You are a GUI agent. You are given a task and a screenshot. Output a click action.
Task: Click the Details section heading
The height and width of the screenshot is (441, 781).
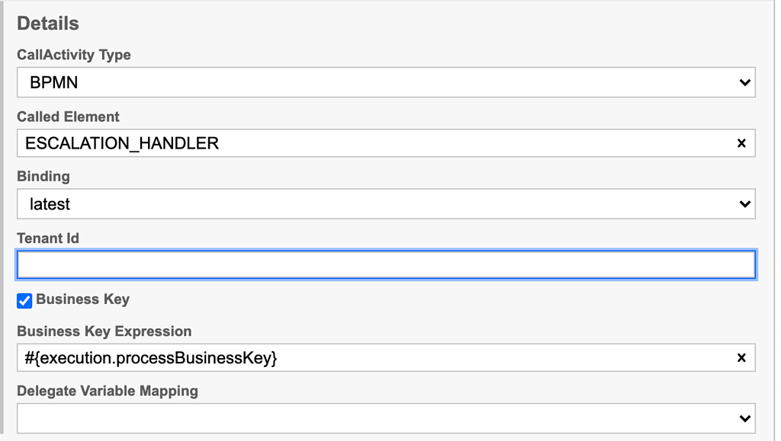48,24
